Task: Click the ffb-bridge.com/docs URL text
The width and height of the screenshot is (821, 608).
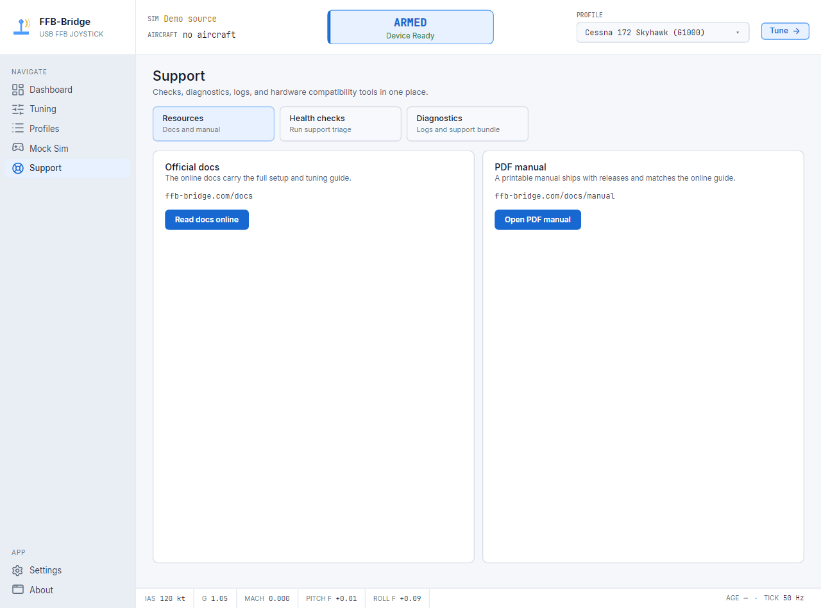Action: pos(209,196)
